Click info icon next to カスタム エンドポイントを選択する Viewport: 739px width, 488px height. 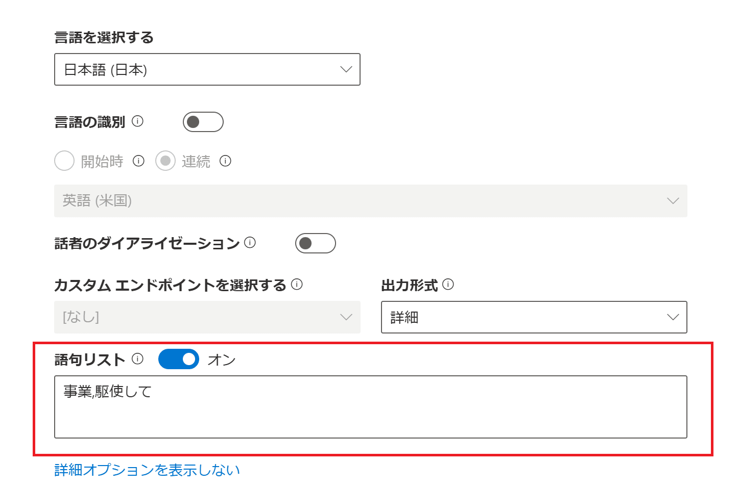[x=297, y=285]
